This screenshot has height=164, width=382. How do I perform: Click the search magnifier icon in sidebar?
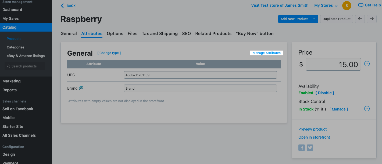pyautogui.click(x=9, y=66)
